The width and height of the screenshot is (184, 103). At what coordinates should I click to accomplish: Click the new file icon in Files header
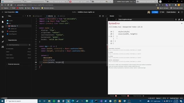pos(28,16)
